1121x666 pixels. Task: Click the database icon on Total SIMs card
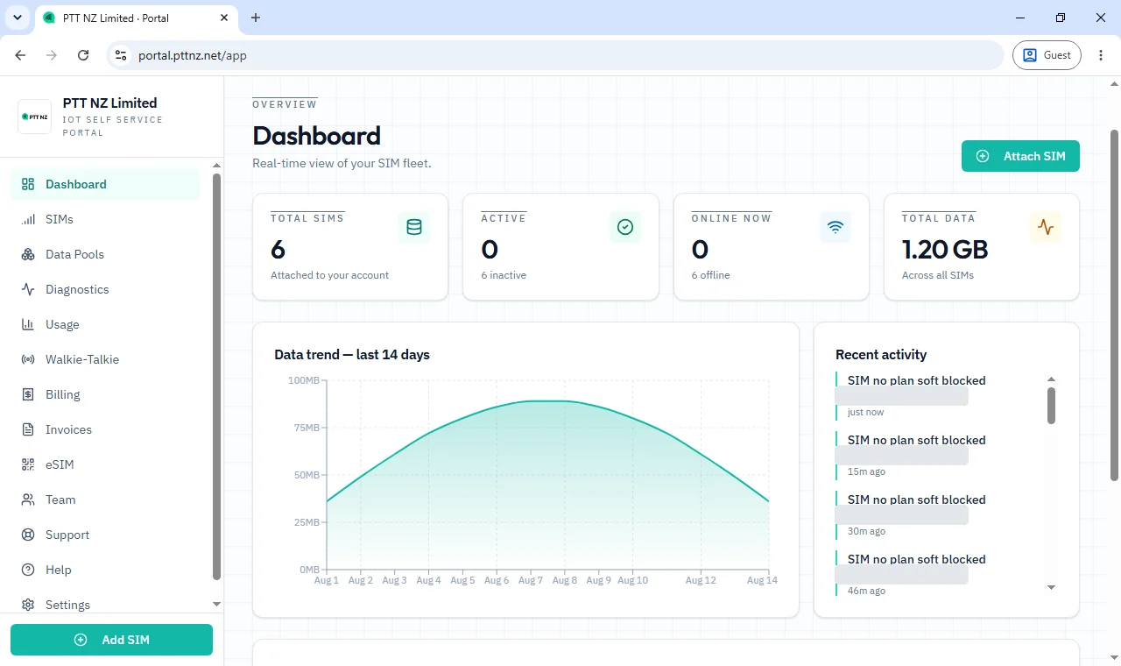pos(414,227)
